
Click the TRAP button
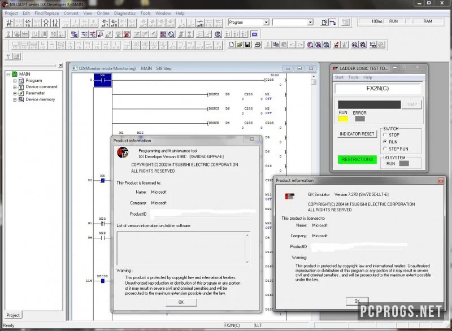tap(412, 104)
